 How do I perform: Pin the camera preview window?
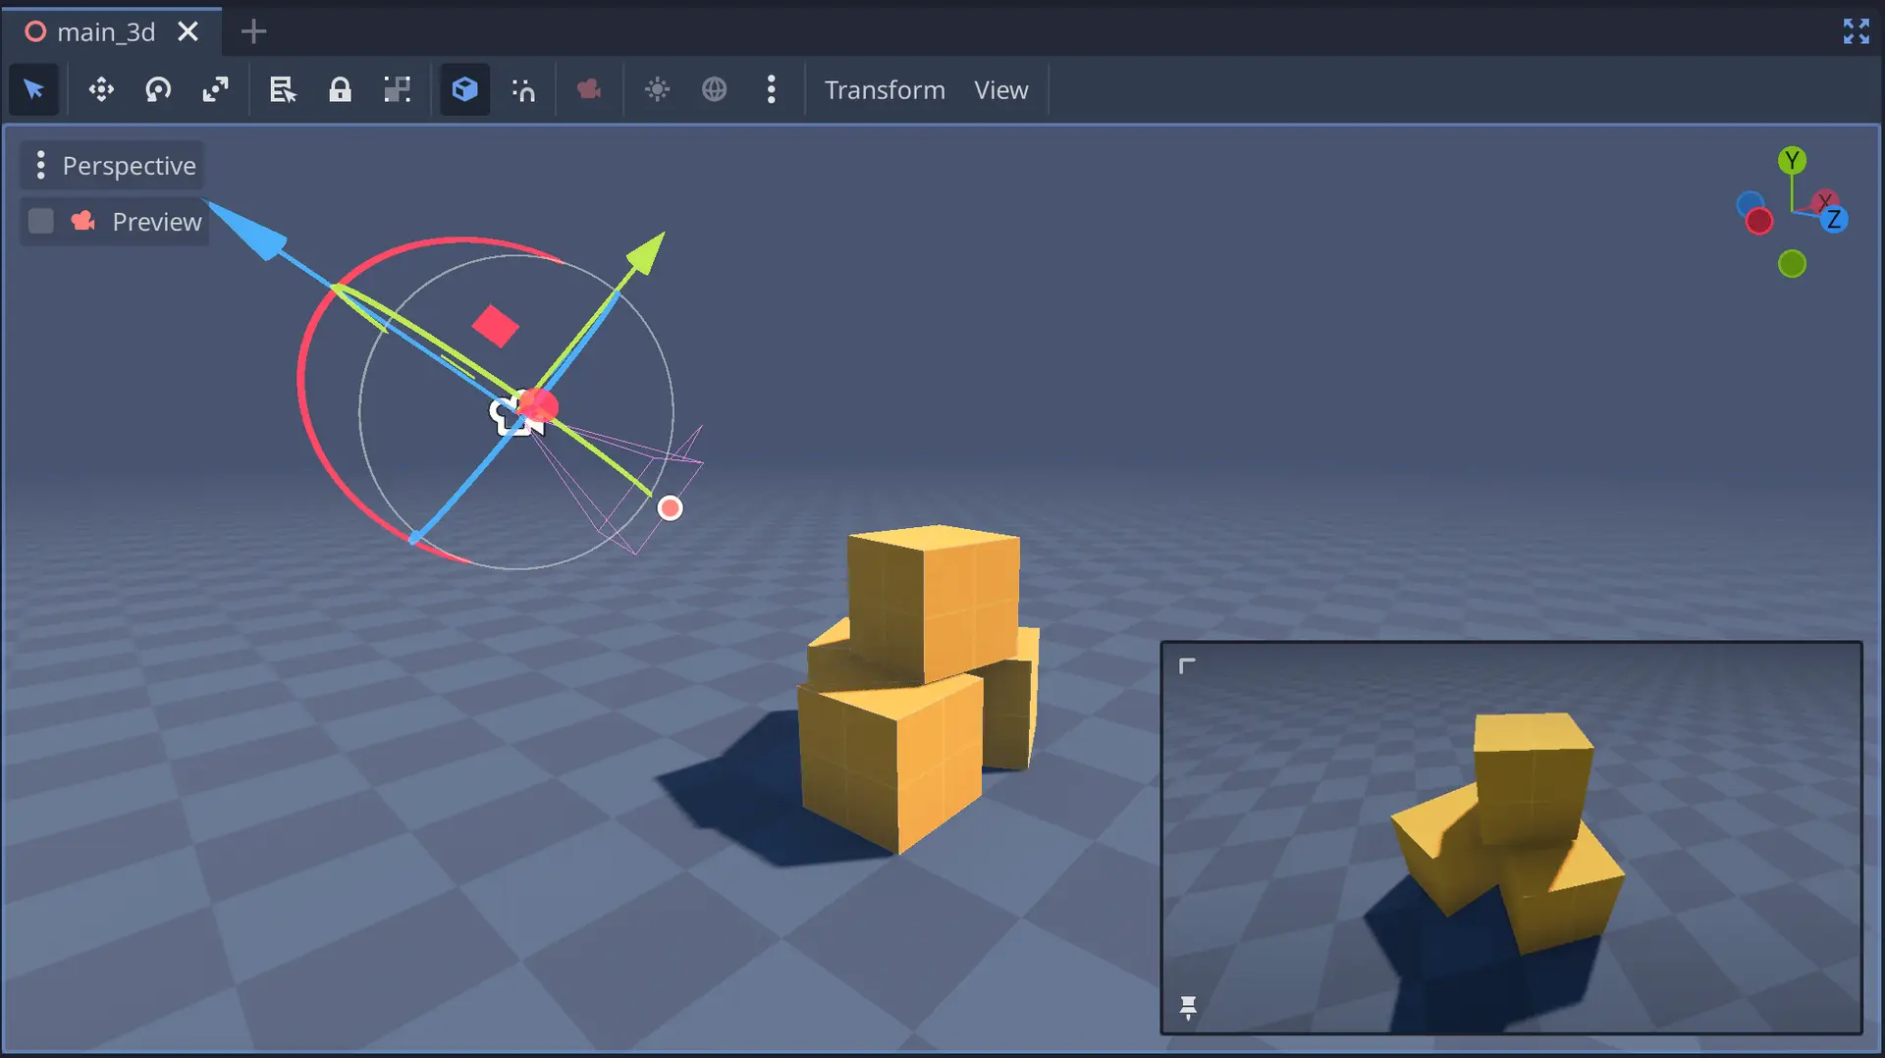tap(1188, 1008)
